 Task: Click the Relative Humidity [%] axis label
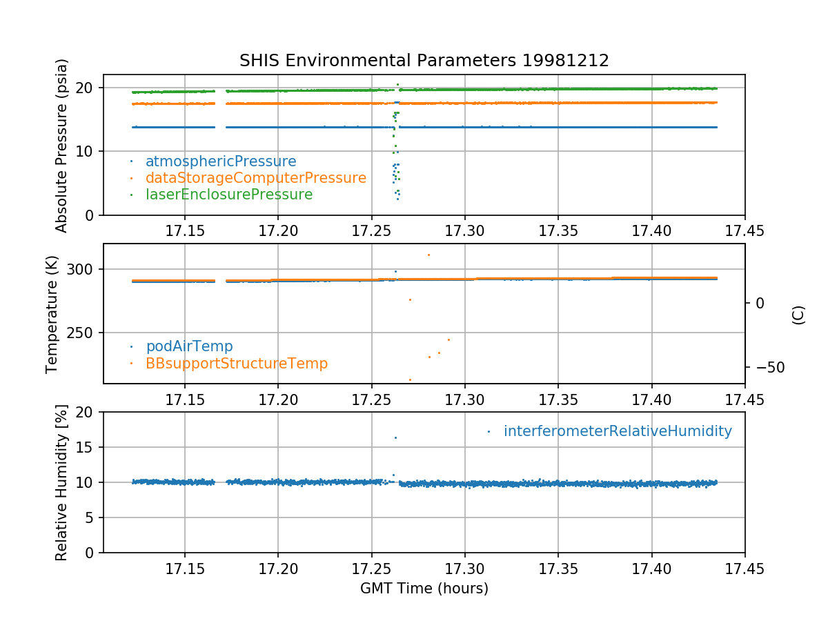click(62, 483)
